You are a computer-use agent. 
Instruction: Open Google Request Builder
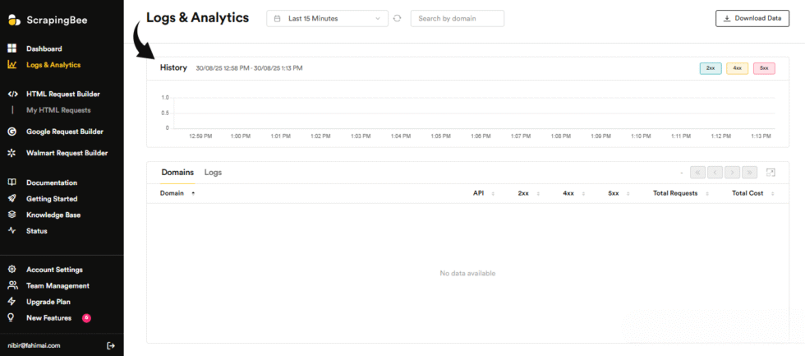coord(64,131)
